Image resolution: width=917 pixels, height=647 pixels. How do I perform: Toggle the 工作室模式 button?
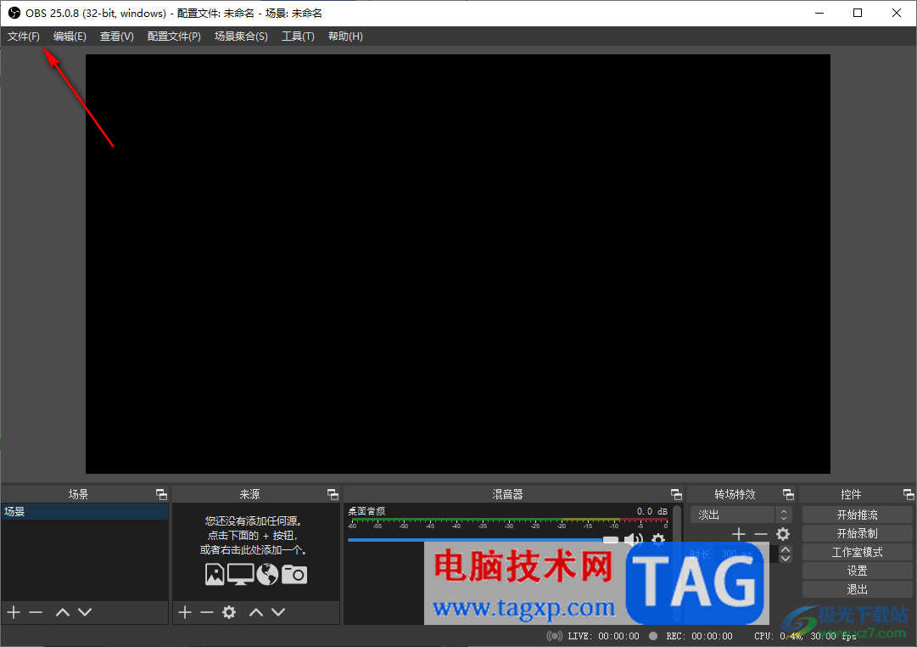tap(858, 552)
